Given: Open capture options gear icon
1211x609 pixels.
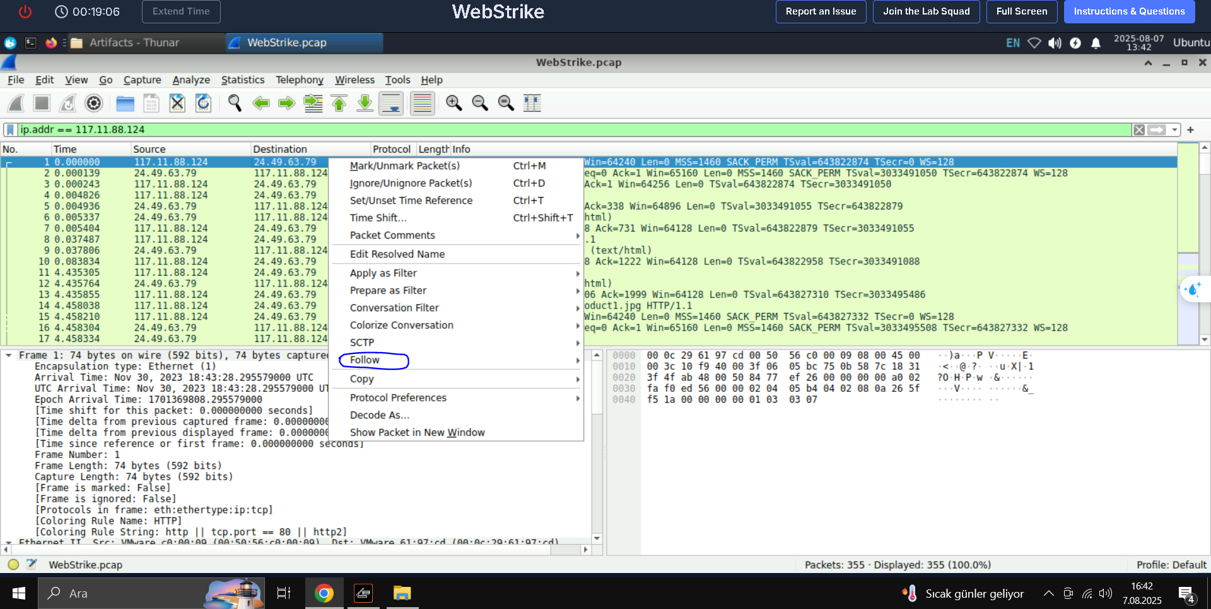Looking at the screenshot, I should (x=93, y=103).
